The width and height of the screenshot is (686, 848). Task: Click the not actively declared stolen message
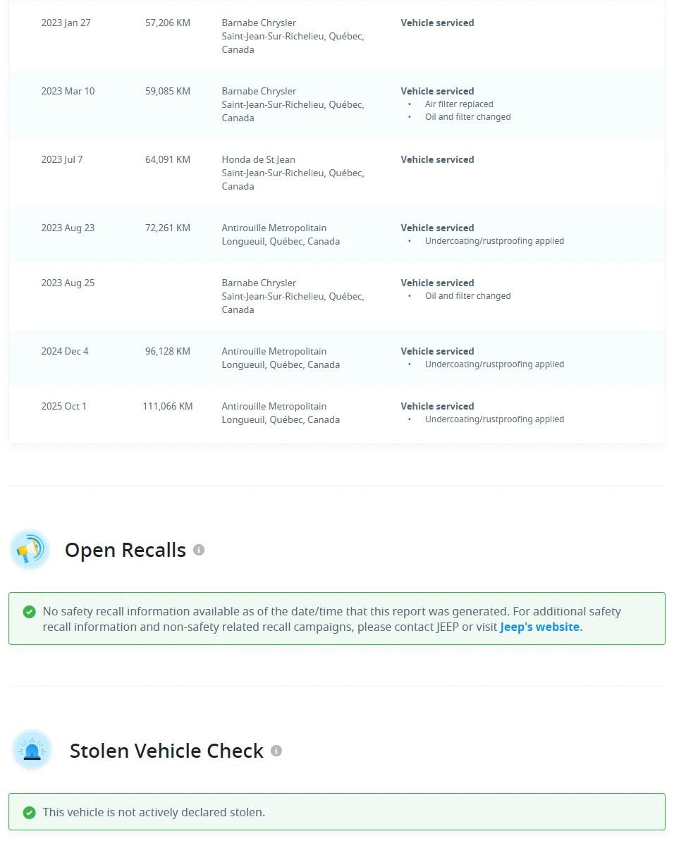click(154, 813)
